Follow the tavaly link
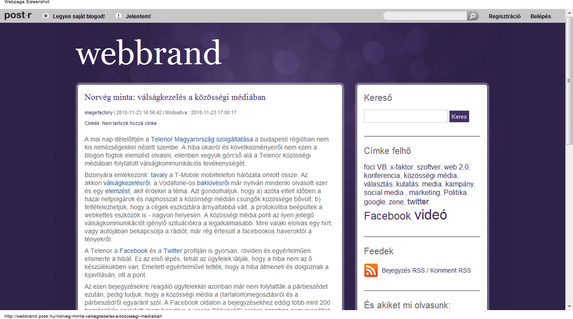Screen dimensions: 573x319 pyautogui.click(x=159, y=175)
